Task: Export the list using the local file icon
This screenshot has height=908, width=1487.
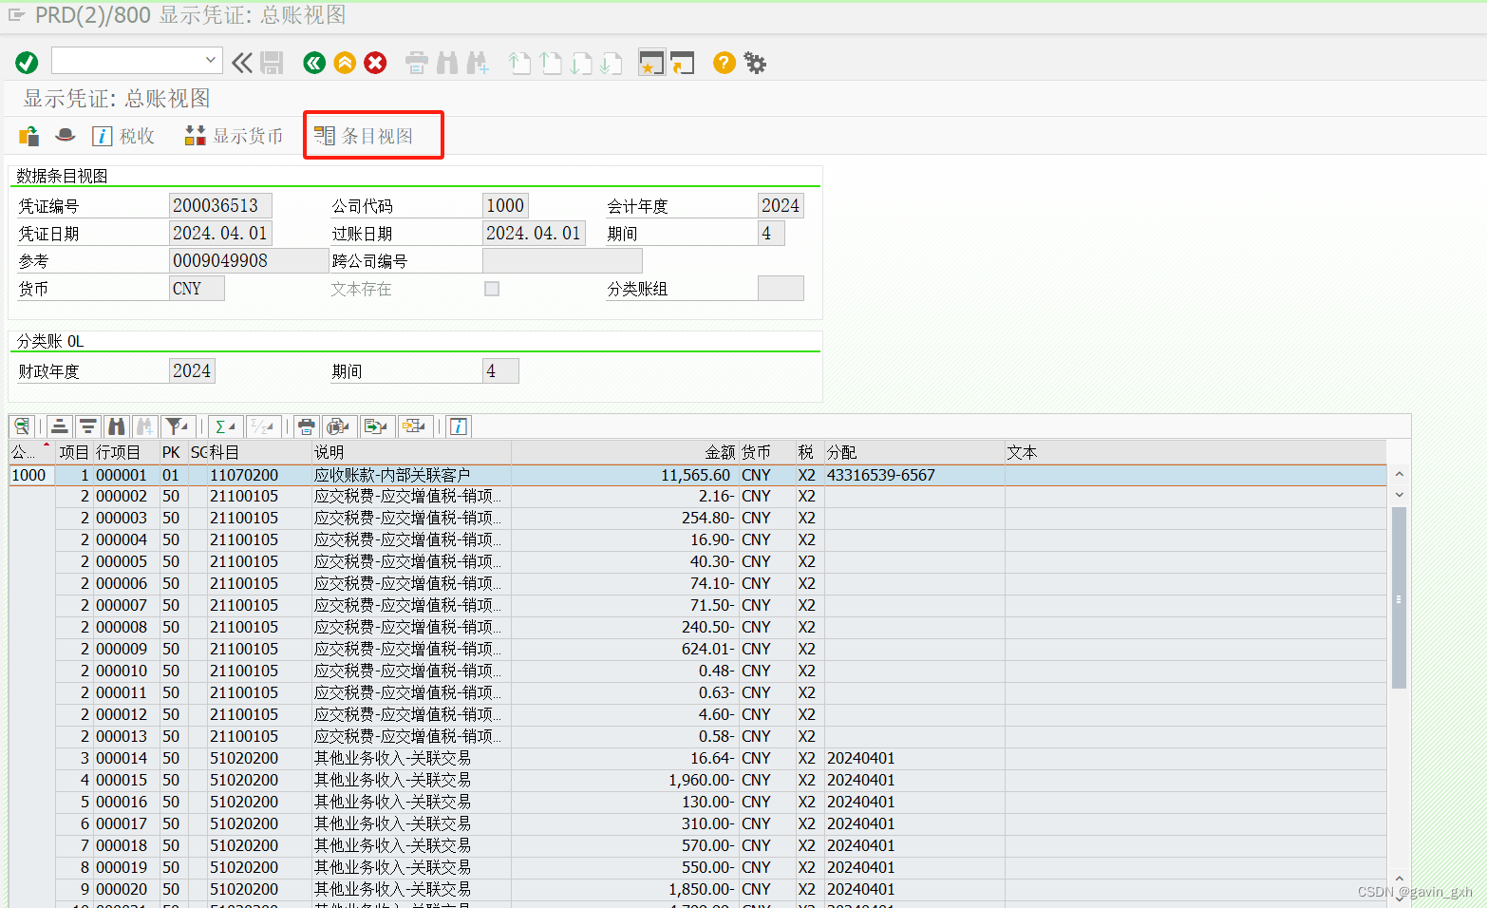Action: coord(373,426)
